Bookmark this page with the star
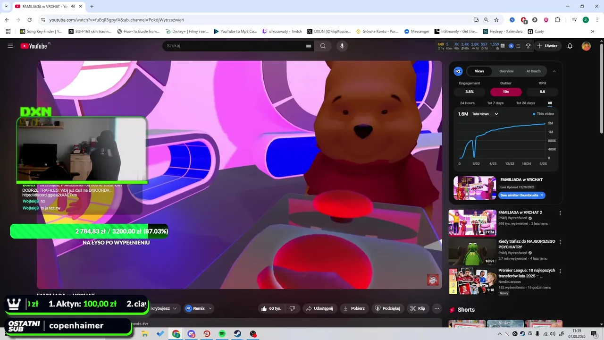This screenshot has height=340, width=604. point(496,20)
